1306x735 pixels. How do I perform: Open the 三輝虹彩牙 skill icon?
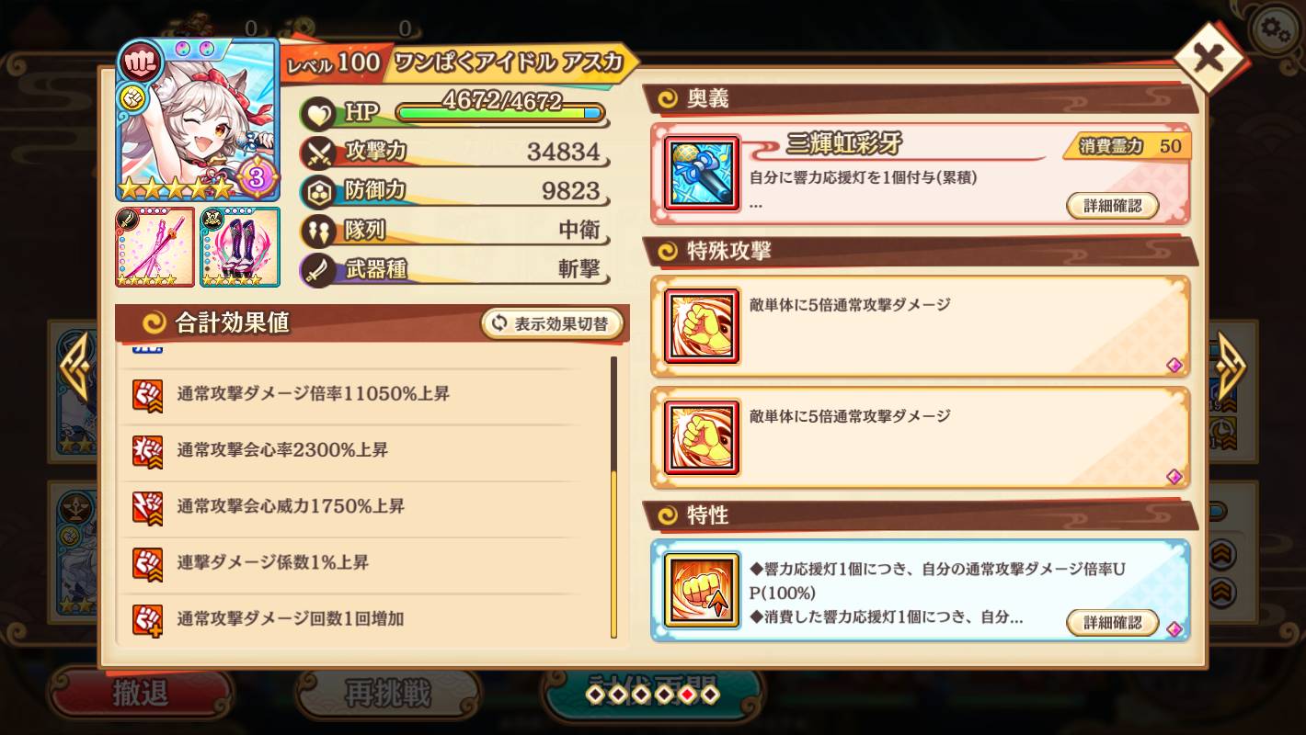(x=702, y=172)
